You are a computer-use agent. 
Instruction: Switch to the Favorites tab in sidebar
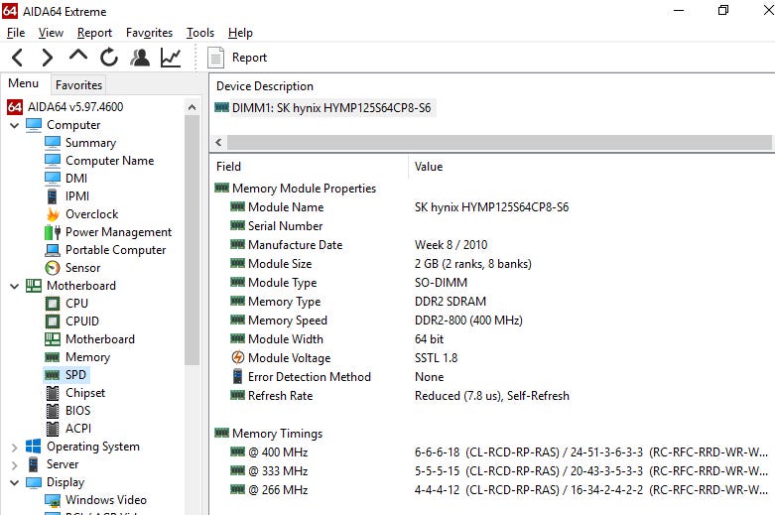[x=78, y=85]
